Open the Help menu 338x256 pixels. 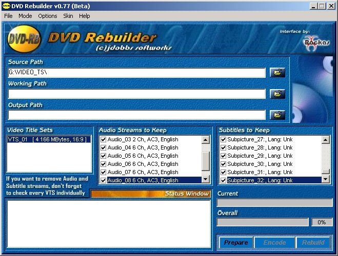85,16
